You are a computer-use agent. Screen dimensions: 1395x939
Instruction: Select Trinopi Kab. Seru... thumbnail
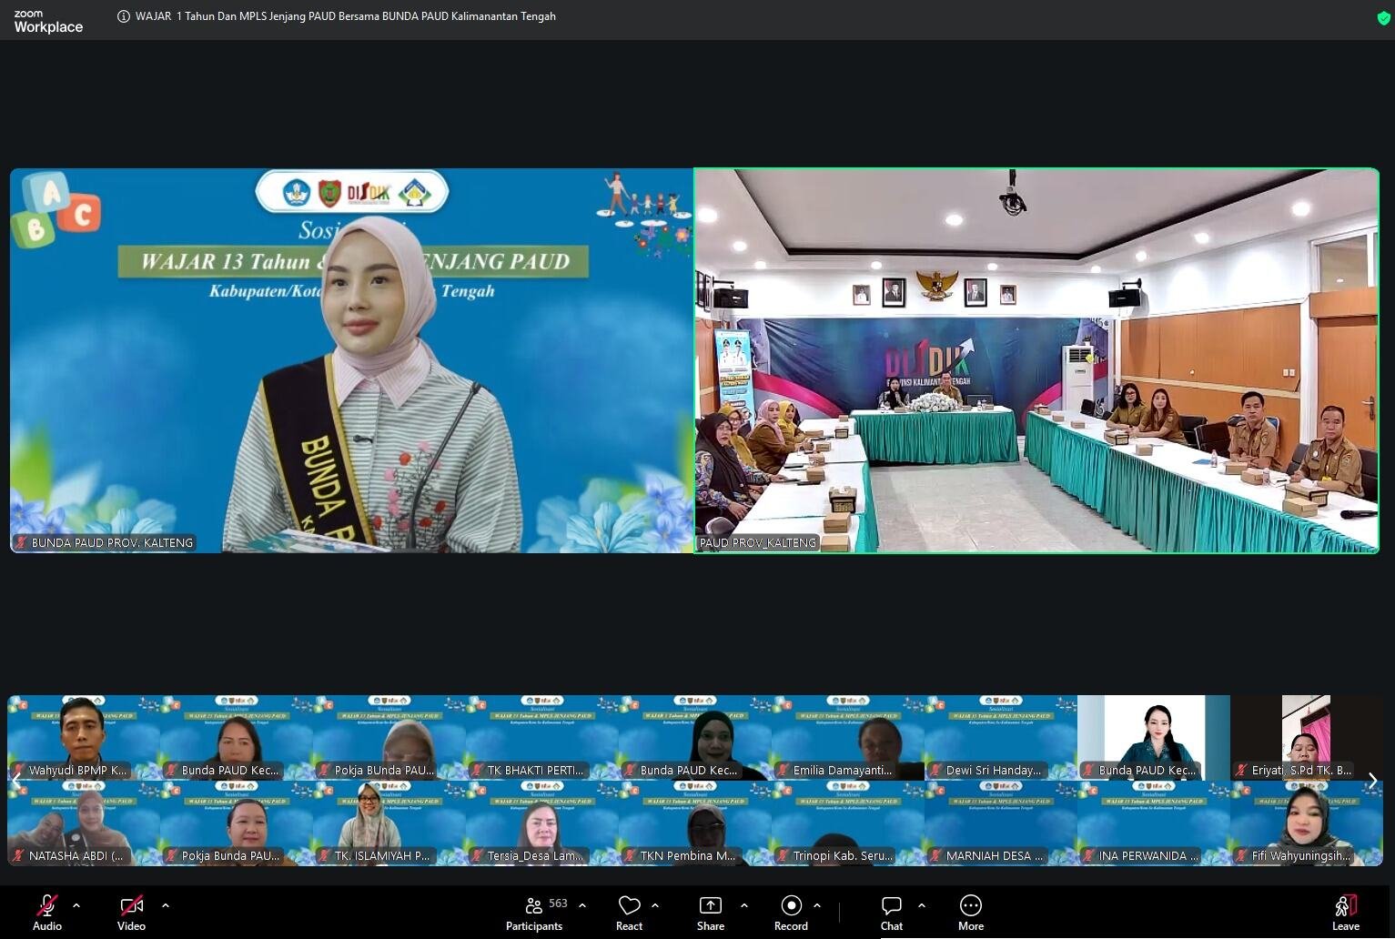tap(848, 823)
